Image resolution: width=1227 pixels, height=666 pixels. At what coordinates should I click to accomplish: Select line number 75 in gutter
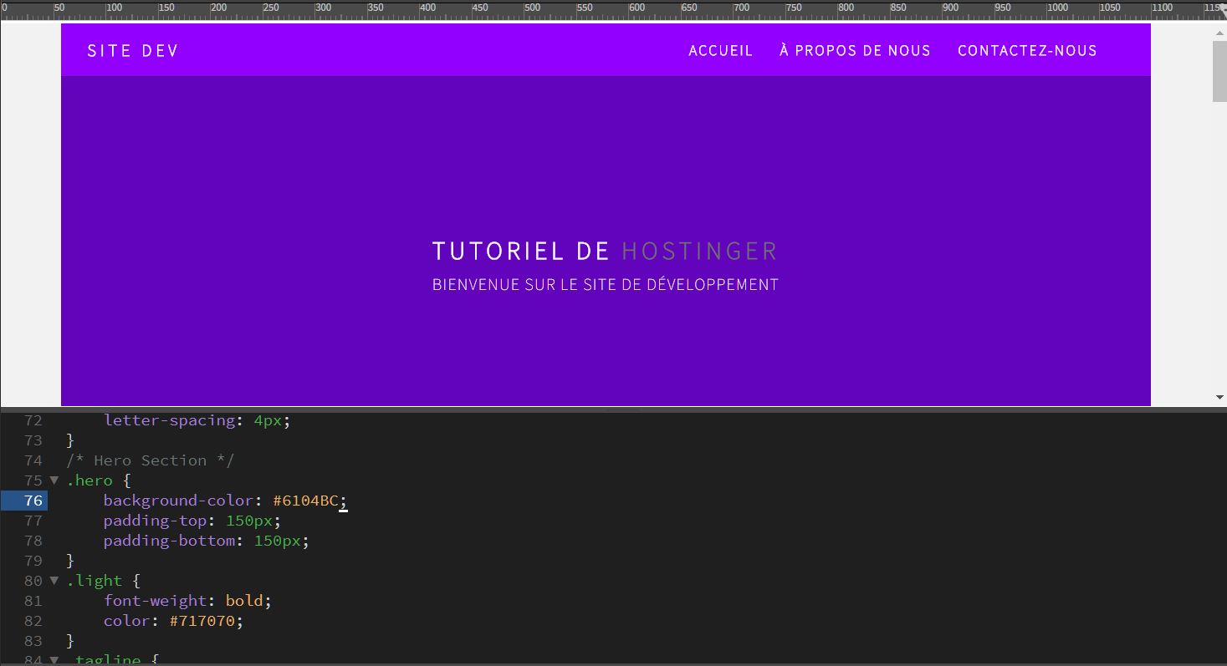[33, 480]
